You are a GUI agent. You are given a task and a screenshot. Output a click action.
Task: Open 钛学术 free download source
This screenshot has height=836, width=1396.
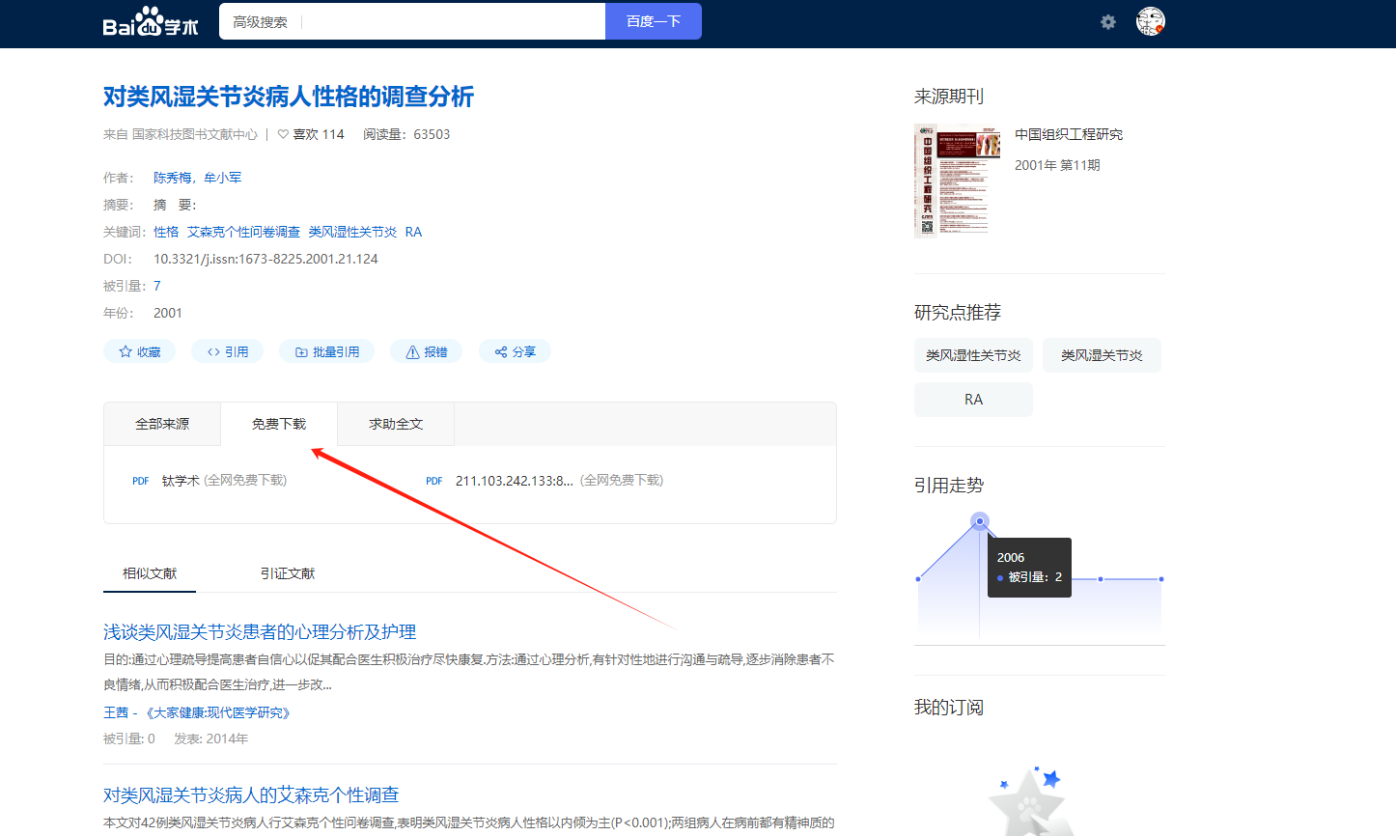click(181, 480)
